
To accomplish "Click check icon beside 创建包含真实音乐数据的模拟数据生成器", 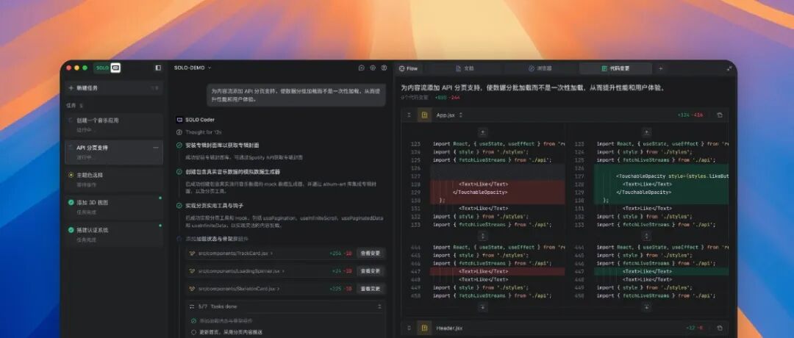I will point(179,172).
